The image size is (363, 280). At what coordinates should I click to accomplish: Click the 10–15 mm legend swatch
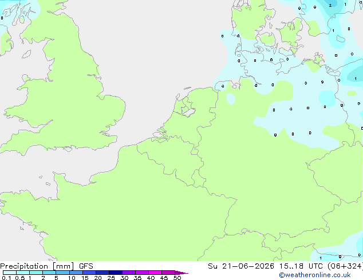[76, 273]
